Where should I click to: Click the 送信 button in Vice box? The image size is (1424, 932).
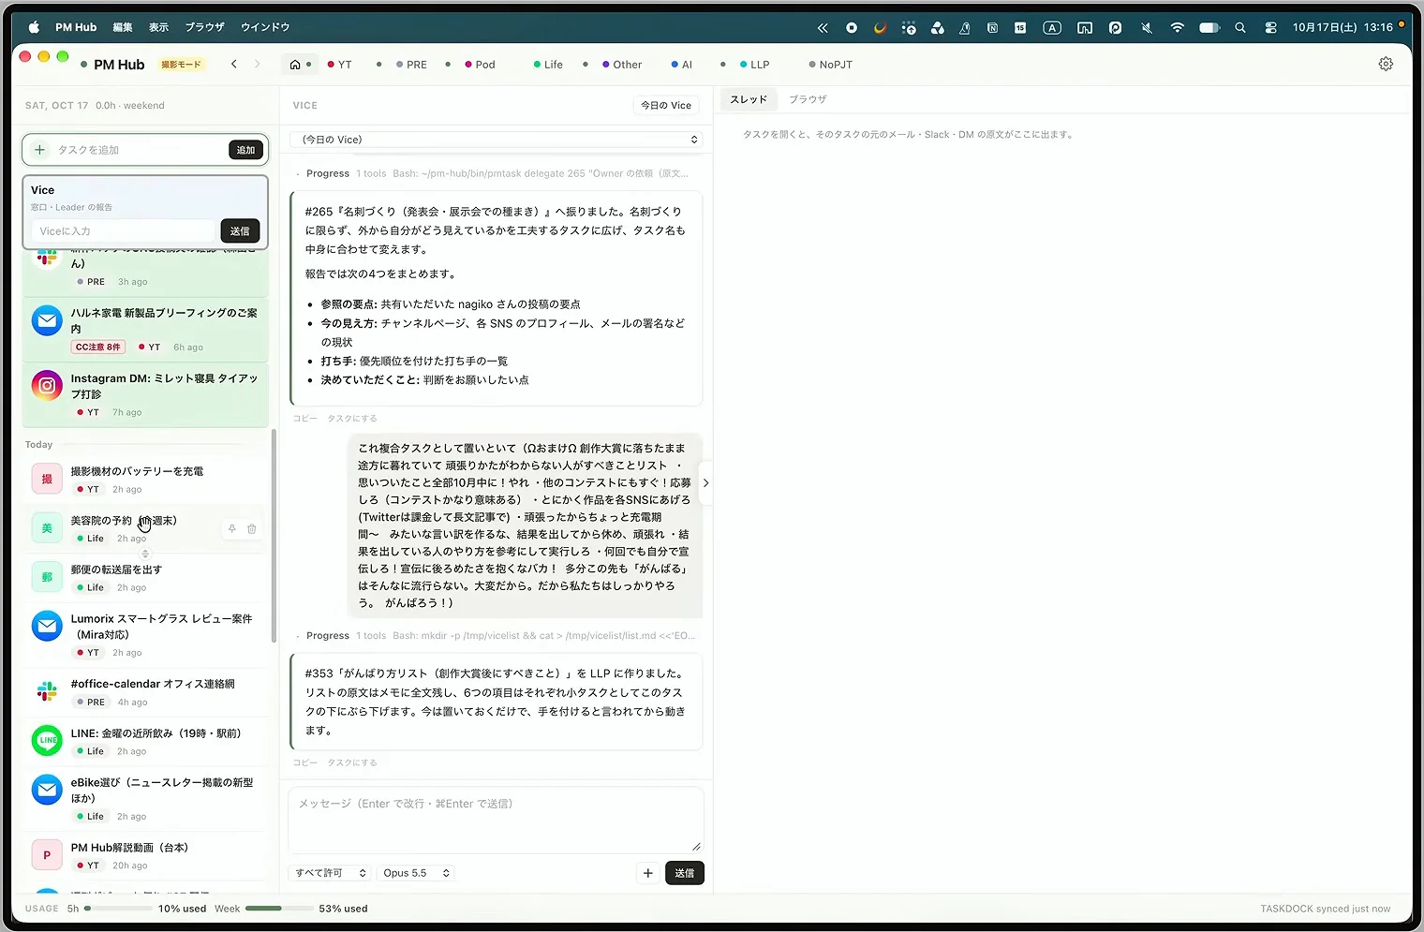click(240, 231)
